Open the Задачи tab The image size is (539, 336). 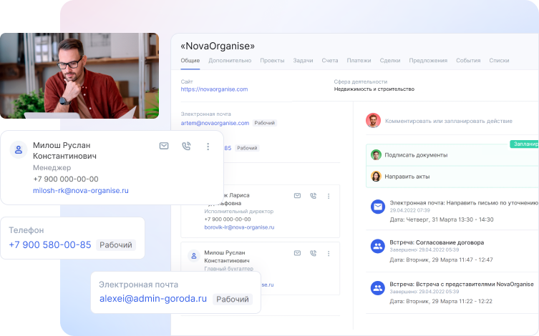click(x=303, y=61)
